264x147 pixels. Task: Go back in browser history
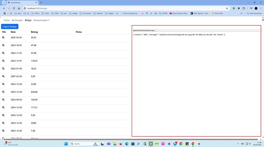point(4,8)
